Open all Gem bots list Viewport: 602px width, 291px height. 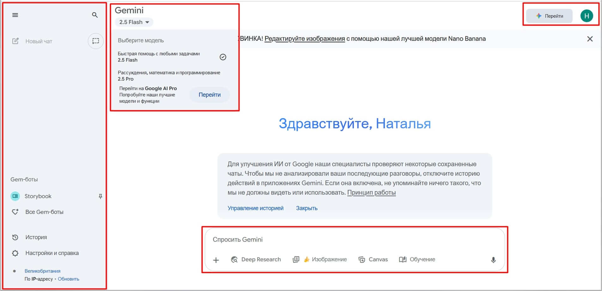[x=38, y=212]
